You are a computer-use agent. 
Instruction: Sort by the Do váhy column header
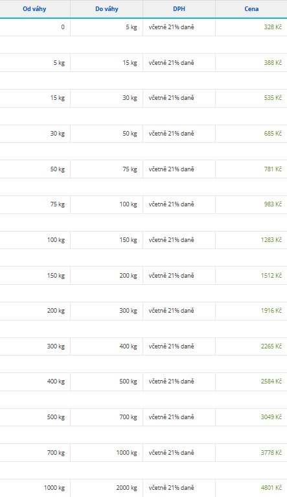(x=107, y=9)
